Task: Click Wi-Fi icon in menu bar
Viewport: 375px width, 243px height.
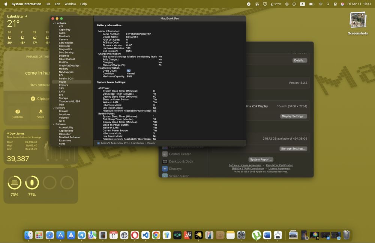Action: [321, 4]
